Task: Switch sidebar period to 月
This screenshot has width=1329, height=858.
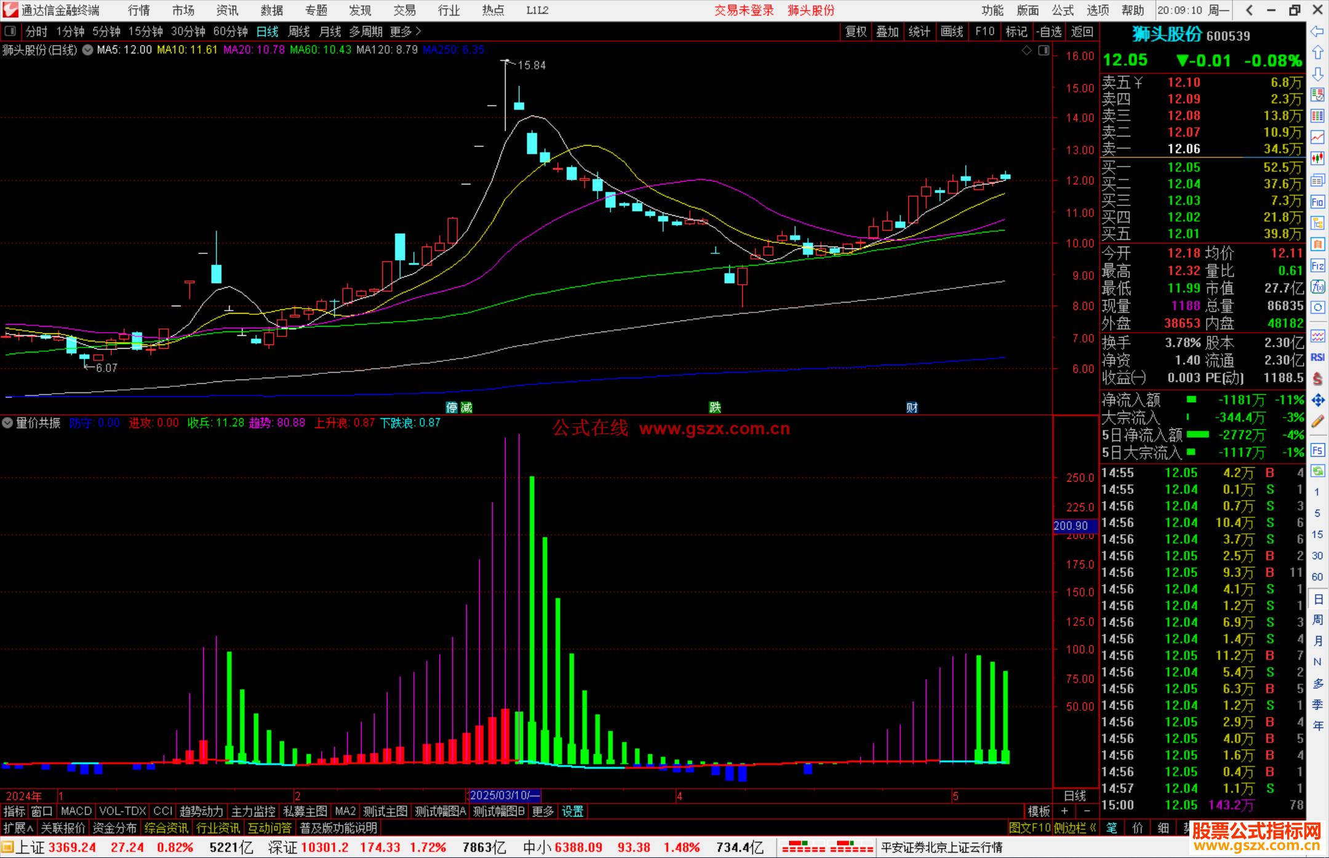Action: click(x=1317, y=641)
